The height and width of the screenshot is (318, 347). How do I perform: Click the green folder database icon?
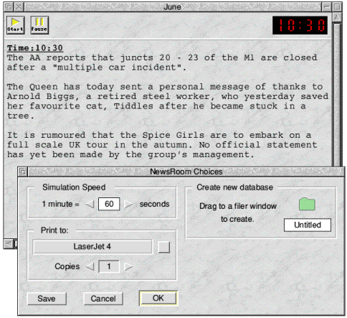[x=308, y=204]
